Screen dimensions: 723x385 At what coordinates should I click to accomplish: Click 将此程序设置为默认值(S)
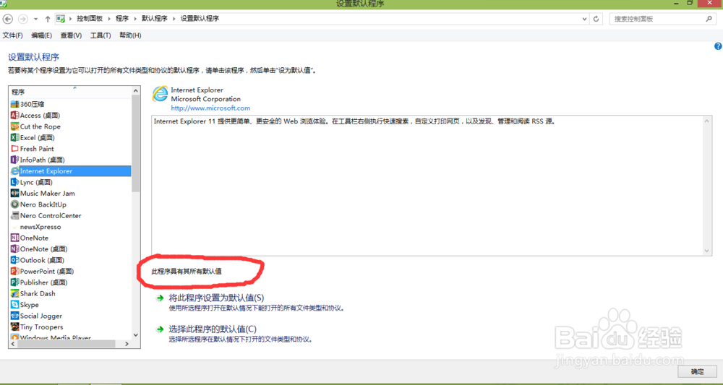click(x=216, y=298)
